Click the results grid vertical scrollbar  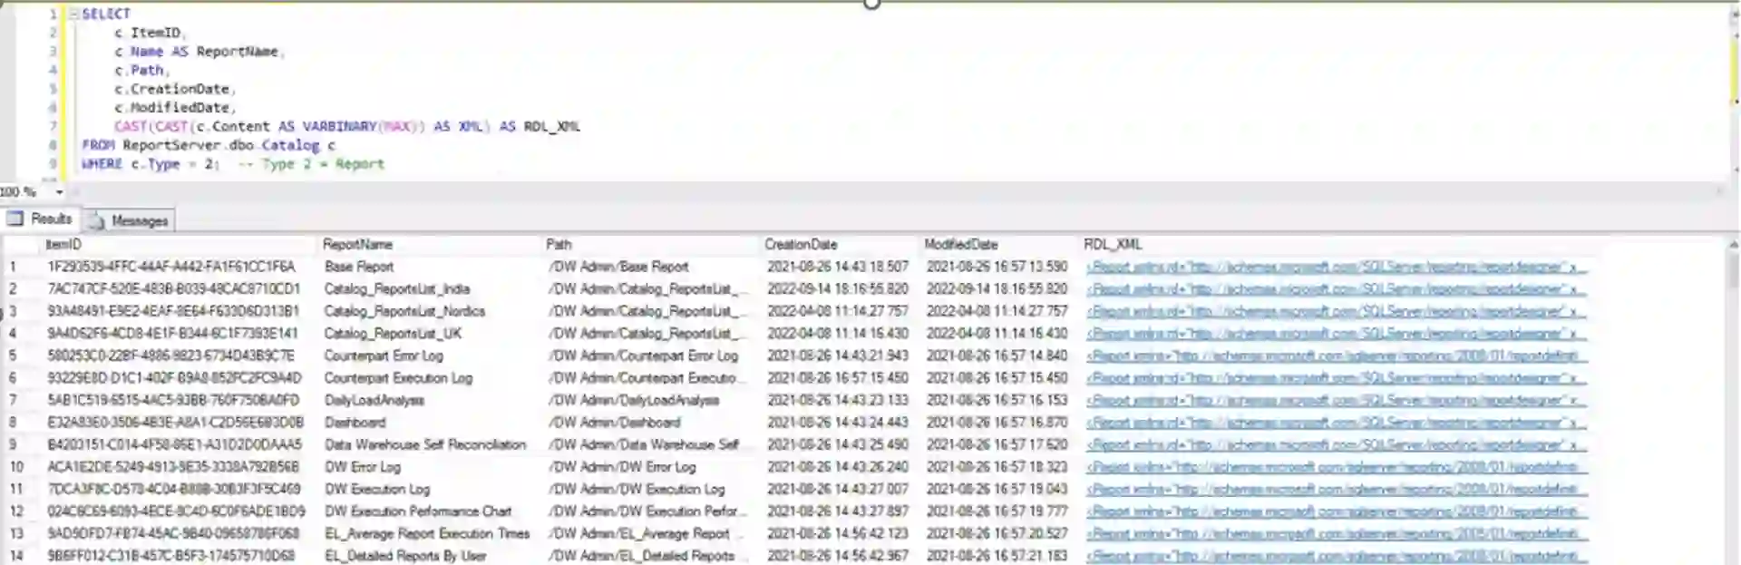(1733, 399)
